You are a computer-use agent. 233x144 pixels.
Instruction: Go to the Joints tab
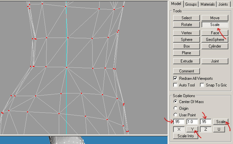coord(223,4)
